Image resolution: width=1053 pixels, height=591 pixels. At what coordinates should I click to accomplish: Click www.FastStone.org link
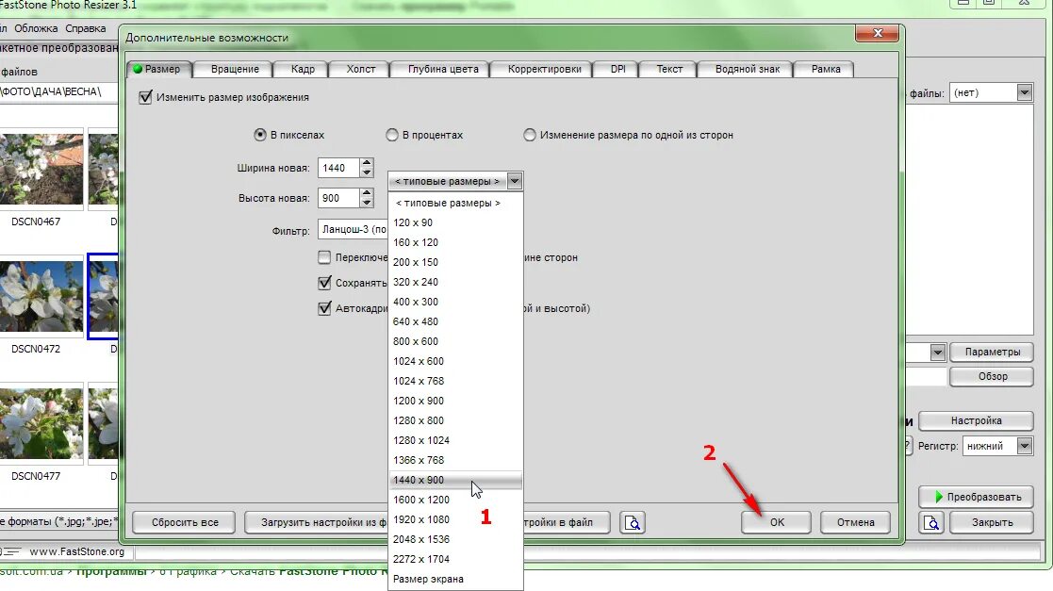coord(76,551)
